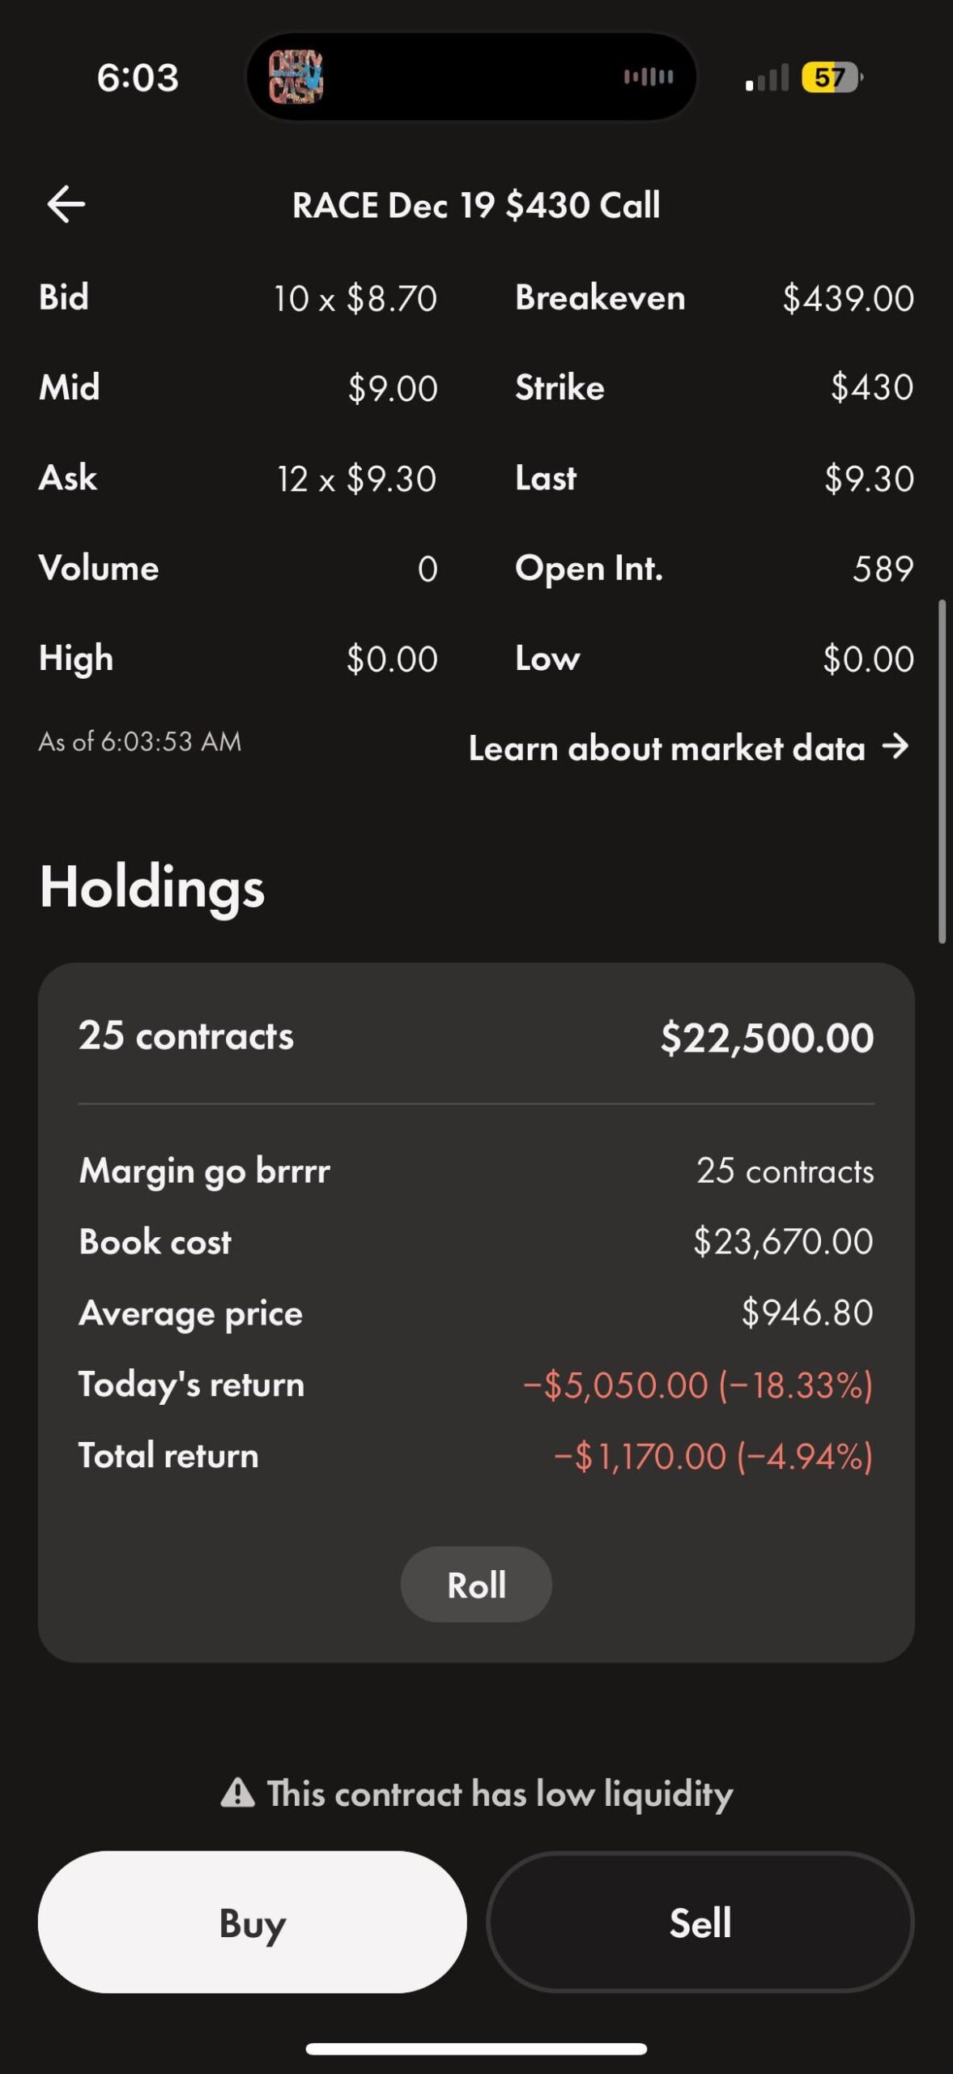
Task: Tap the Buy button
Action: tap(252, 1923)
